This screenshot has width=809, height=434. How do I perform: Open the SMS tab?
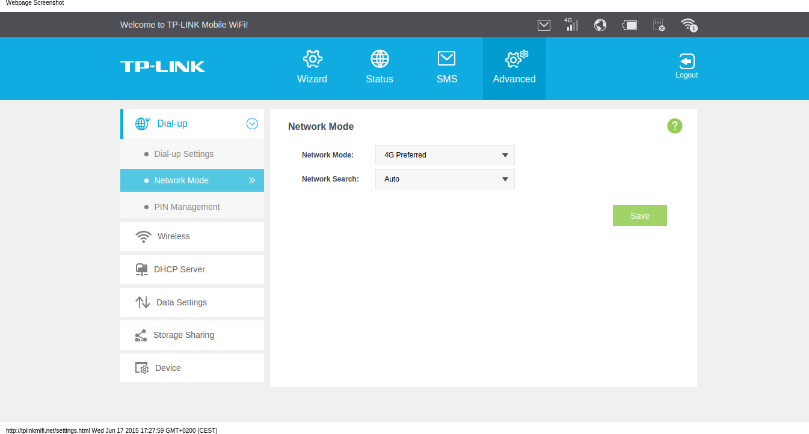tap(447, 67)
